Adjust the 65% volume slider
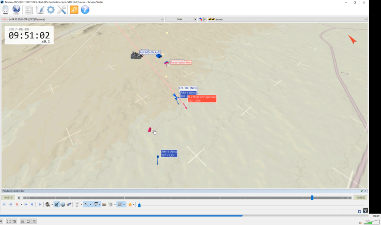 [372, 222]
